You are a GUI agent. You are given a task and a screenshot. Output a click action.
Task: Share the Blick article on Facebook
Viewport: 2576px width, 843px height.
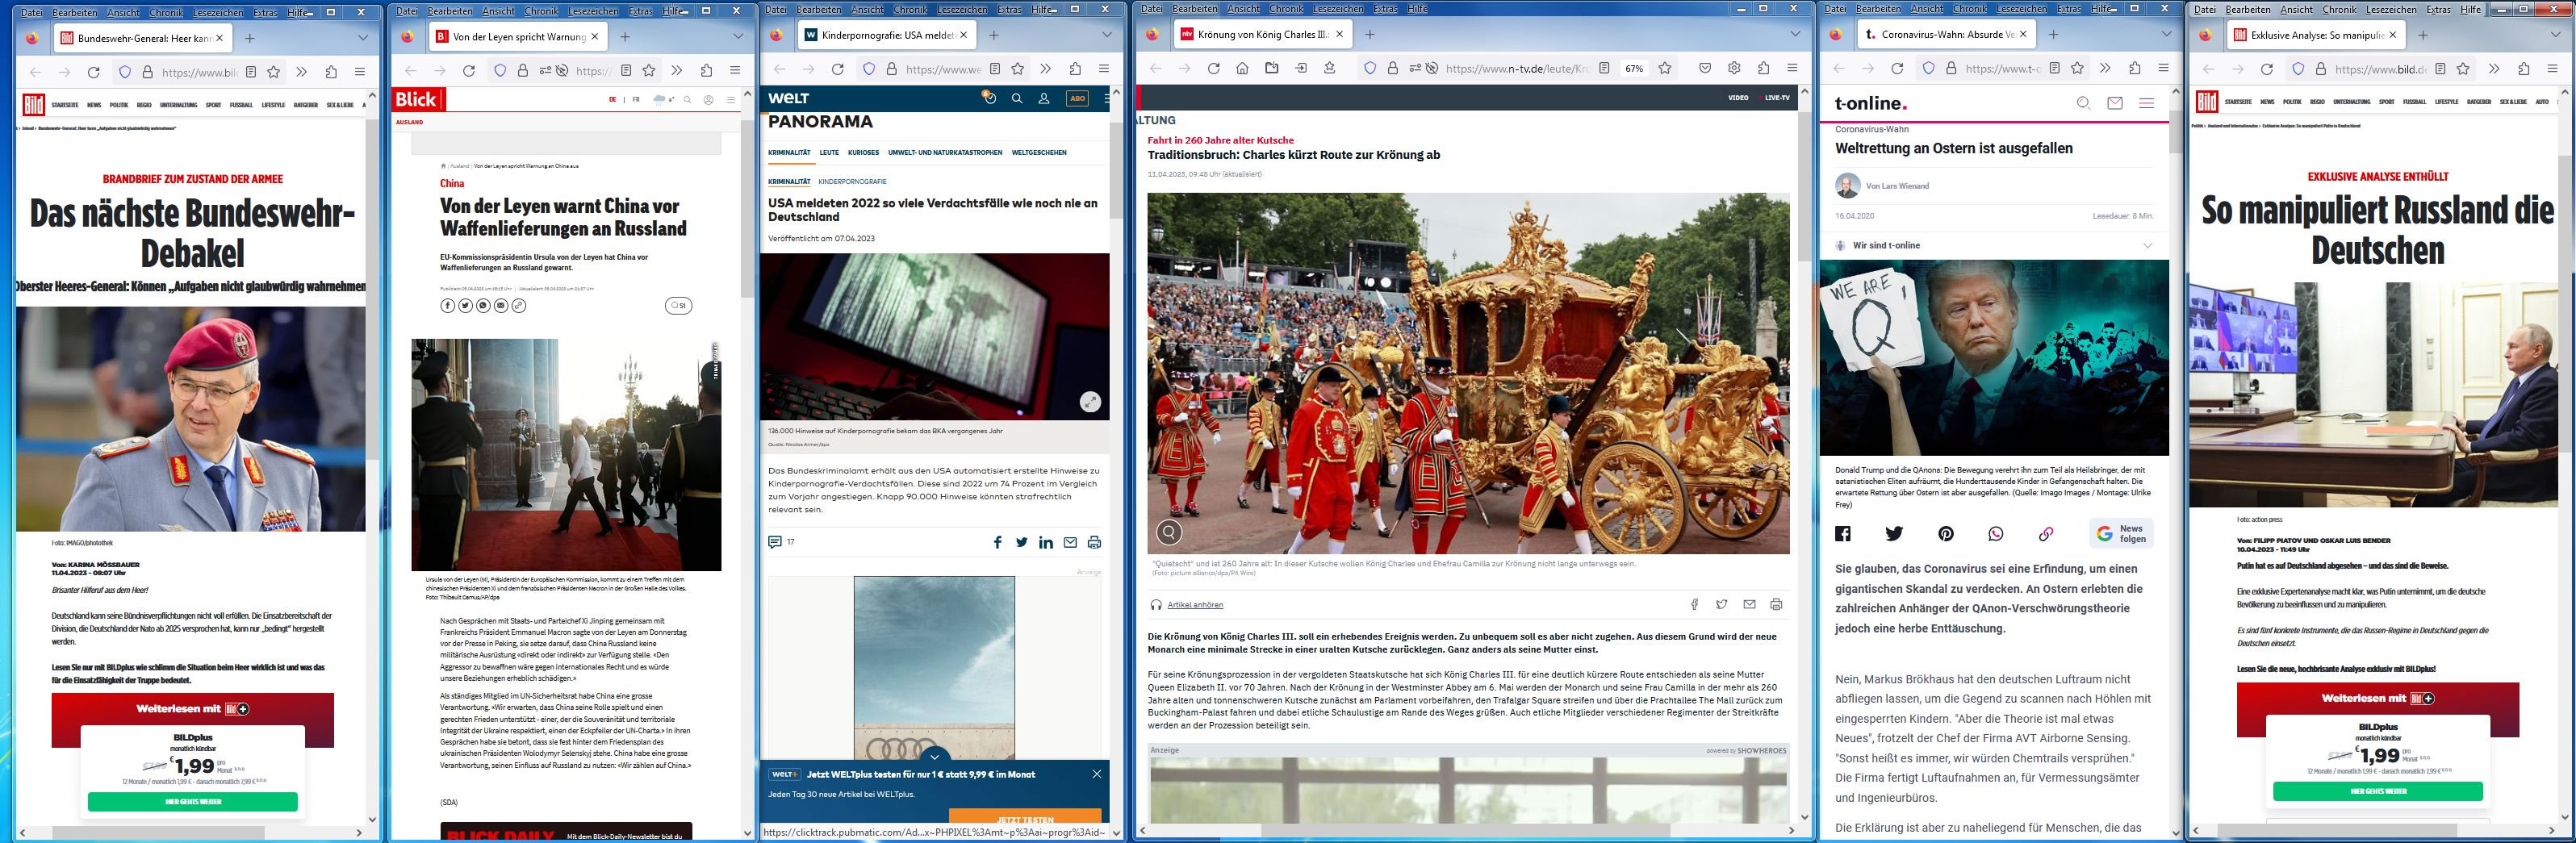(448, 305)
